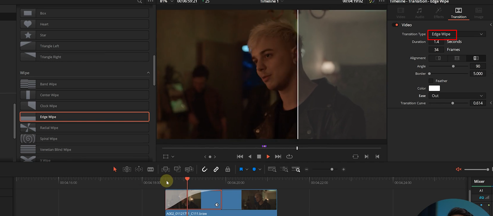Select Triangle Right transition
493x216 pixels.
tap(84, 57)
